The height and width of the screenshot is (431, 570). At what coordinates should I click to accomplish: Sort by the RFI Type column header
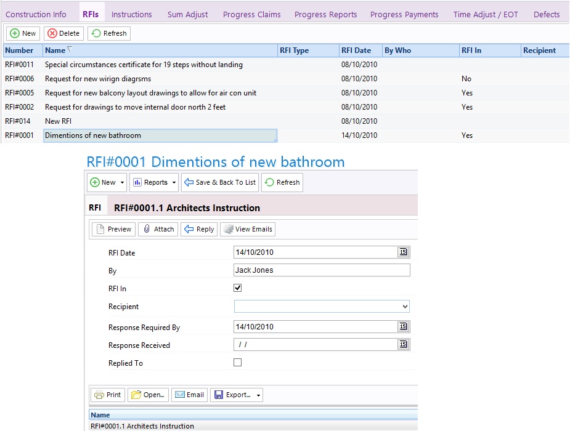308,50
